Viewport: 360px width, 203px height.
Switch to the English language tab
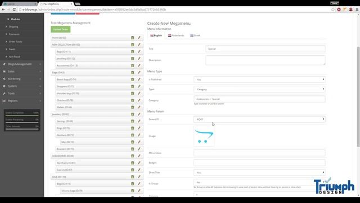[156, 36]
